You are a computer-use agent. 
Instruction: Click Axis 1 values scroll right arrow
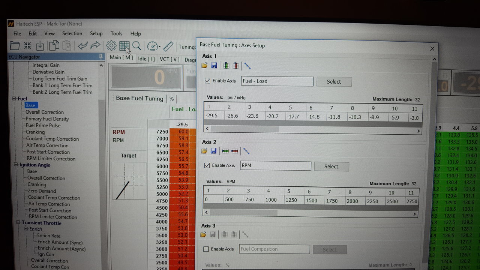(x=418, y=131)
